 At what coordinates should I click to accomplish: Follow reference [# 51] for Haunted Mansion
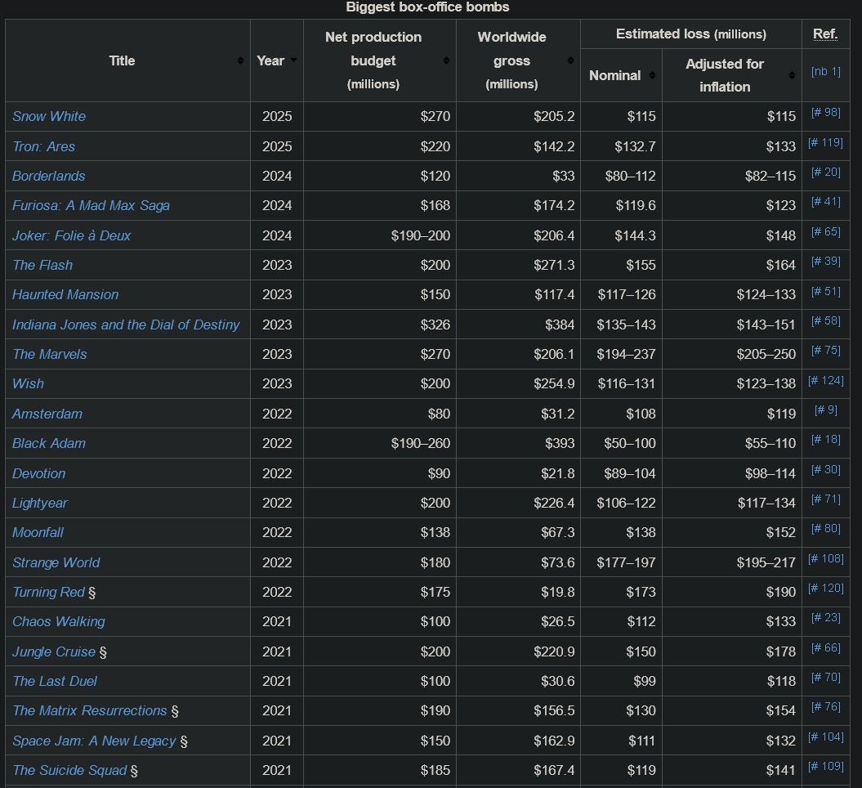[x=826, y=291]
